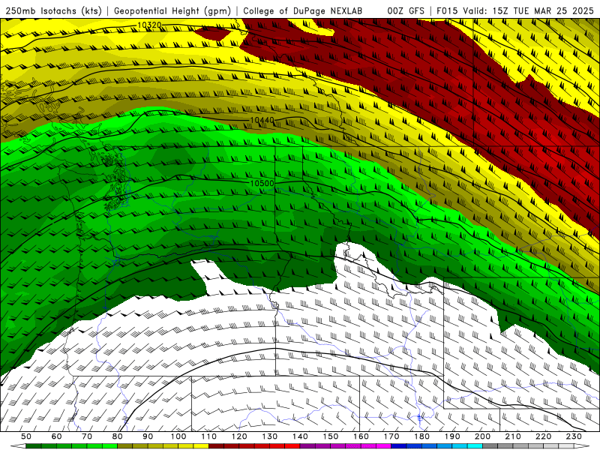The image size is (600, 450).
Task: Click the 10500 height contour label
Action: point(262,183)
